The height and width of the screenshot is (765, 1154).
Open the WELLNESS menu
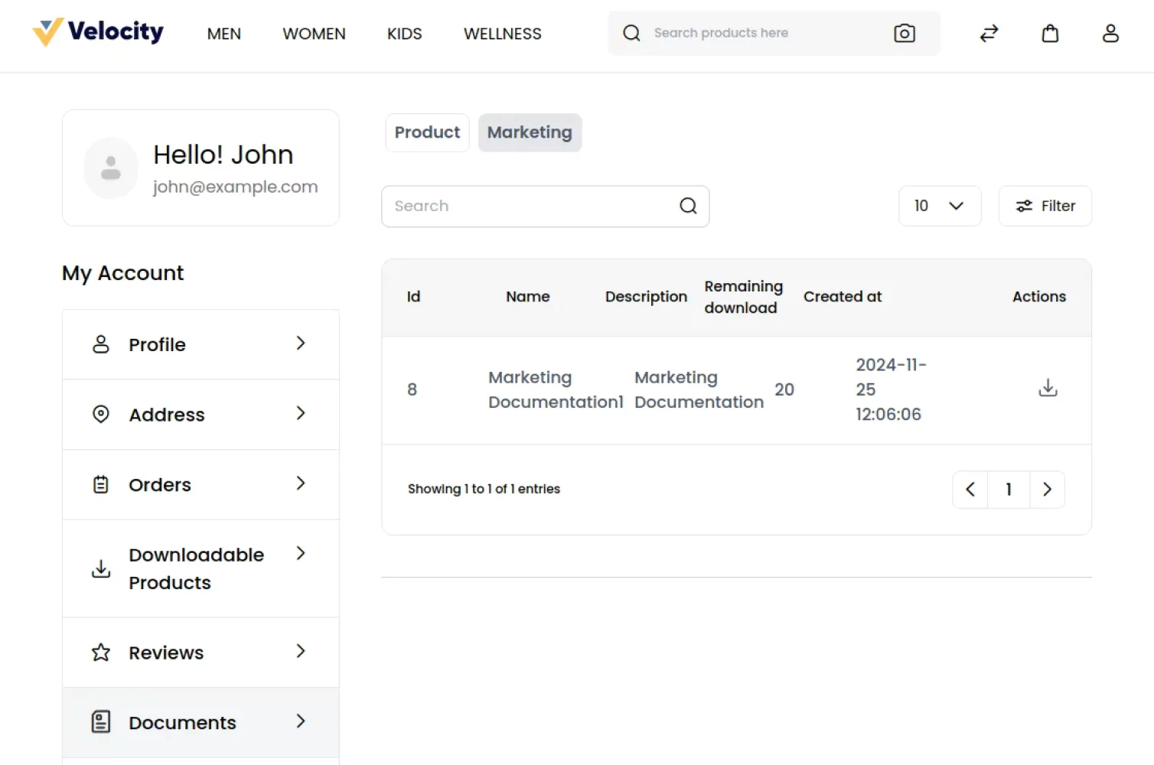click(x=502, y=34)
